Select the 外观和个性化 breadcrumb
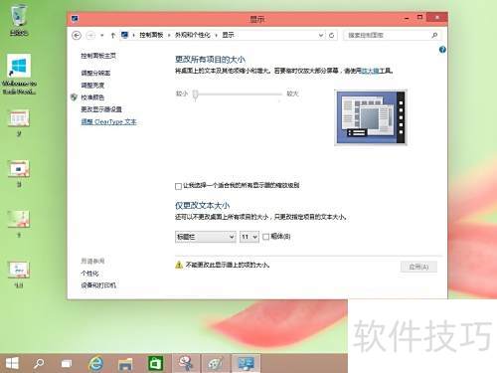This screenshot has width=497, height=373. click(x=193, y=35)
